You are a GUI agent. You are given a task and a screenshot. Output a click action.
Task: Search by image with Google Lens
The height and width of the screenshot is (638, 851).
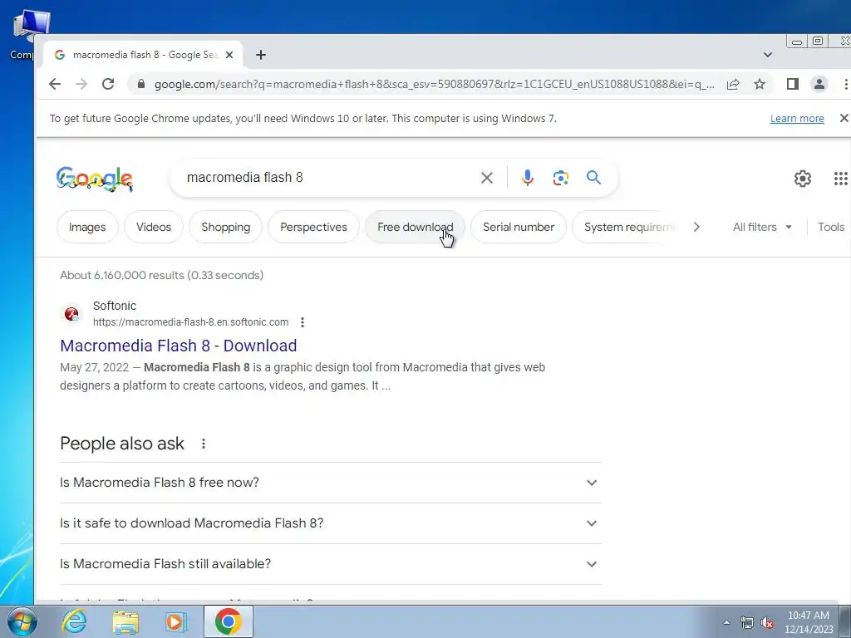(561, 178)
